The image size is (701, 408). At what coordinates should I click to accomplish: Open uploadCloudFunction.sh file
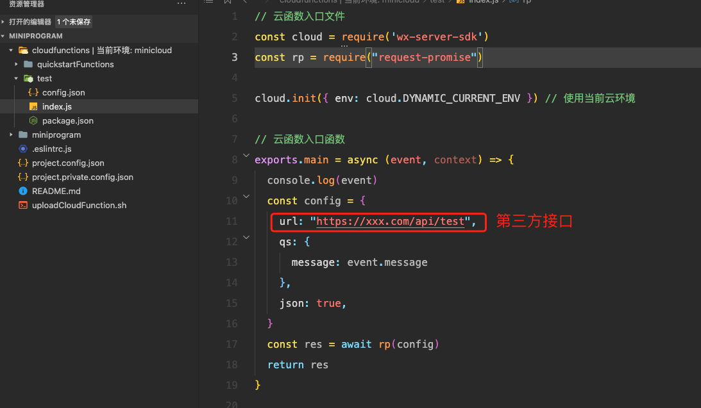79,206
